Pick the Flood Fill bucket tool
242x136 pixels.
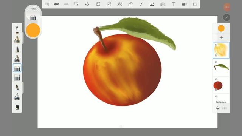[98, 4]
